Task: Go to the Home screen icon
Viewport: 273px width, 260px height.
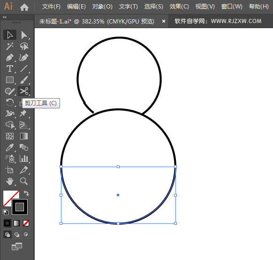Action: pos(24,7)
